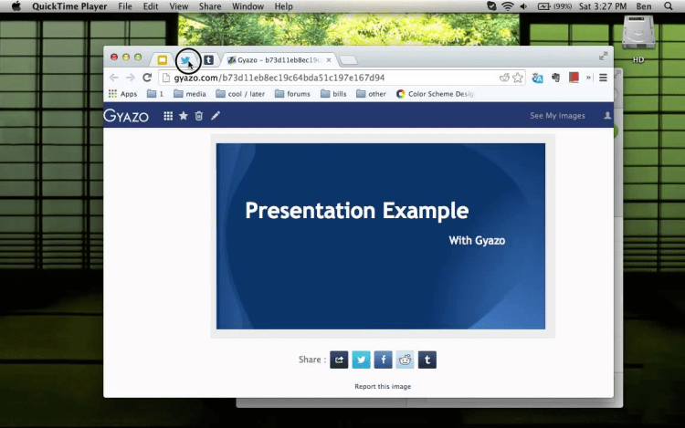Image resolution: width=685 pixels, height=428 pixels.
Task: Star this Gyazo image as a favorite
Action: pos(184,116)
